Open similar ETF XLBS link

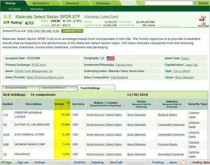(x=56, y=31)
